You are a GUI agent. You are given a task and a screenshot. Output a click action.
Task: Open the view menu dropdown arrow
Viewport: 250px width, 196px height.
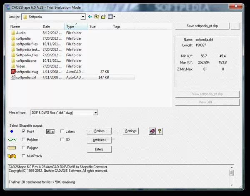(115, 17)
